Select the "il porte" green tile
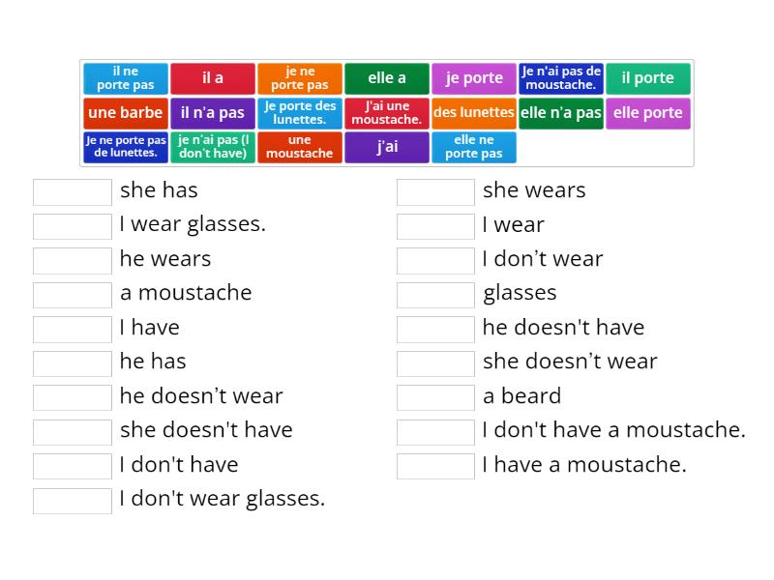Image resolution: width=774 pixels, height=580 pixels. (648, 78)
